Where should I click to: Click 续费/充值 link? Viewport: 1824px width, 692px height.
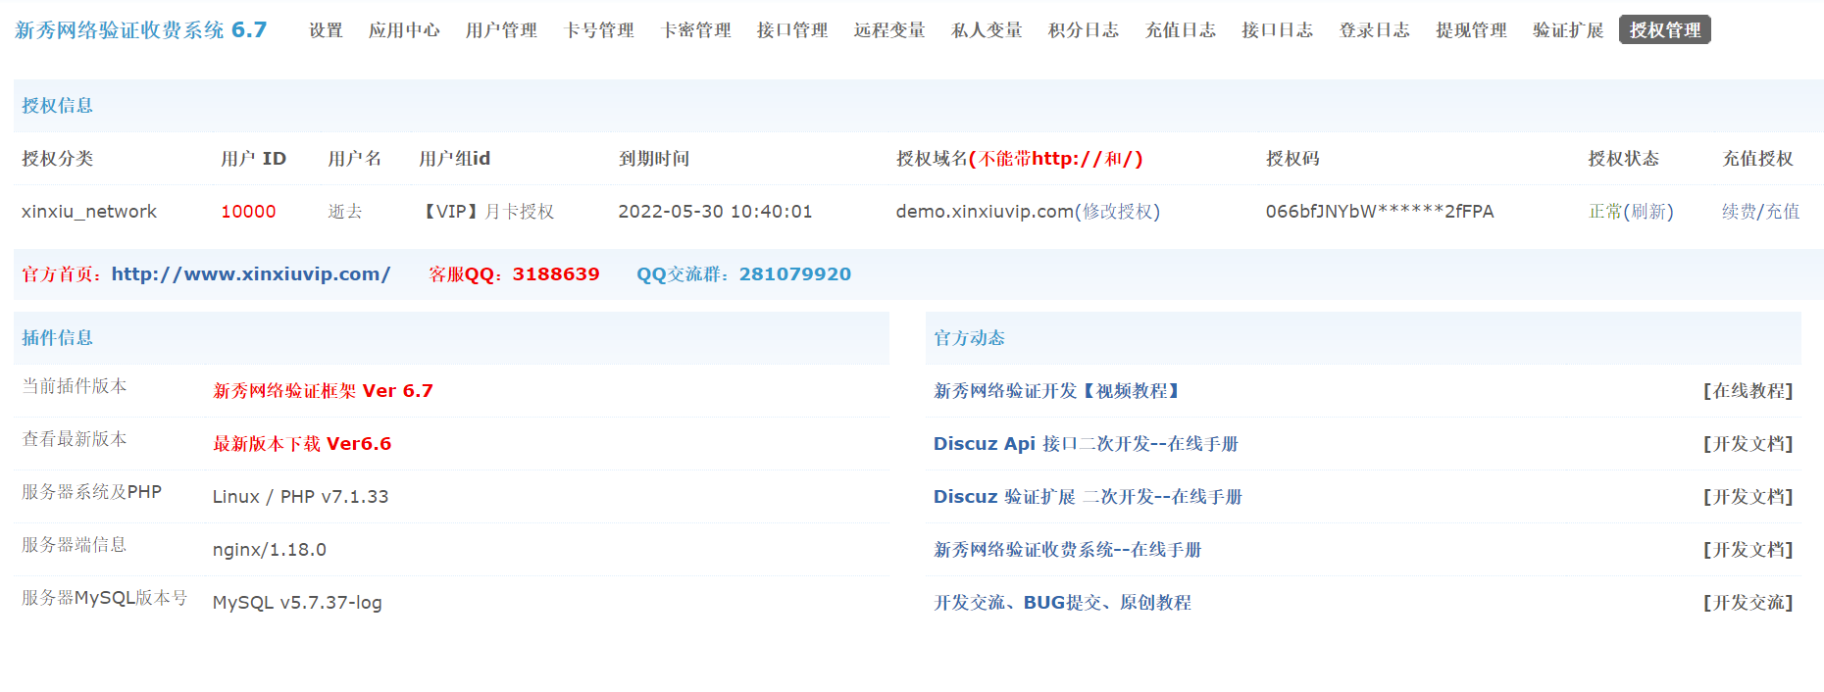pyautogui.click(x=1761, y=212)
